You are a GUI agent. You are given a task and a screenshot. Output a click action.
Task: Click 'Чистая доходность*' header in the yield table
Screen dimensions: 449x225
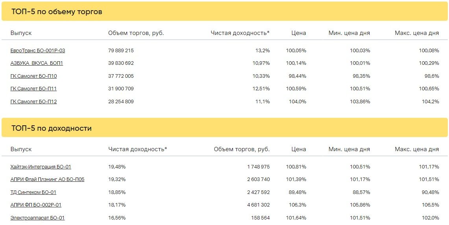137,149
